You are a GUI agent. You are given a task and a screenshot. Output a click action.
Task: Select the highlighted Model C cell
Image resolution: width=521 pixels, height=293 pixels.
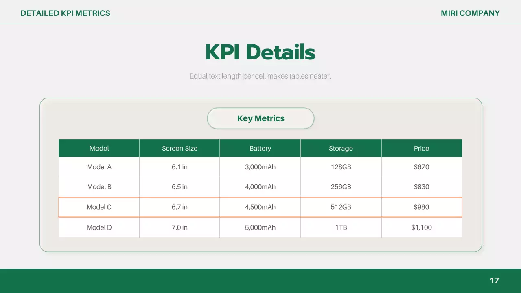[x=99, y=207]
